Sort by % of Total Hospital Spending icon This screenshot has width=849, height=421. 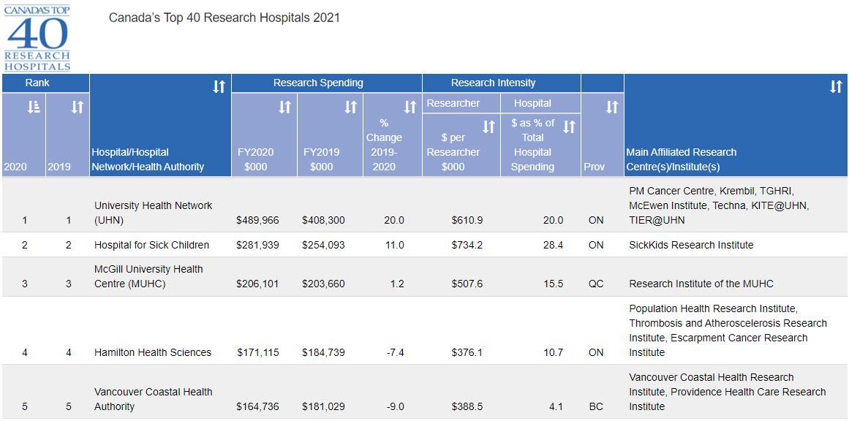[x=569, y=126]
